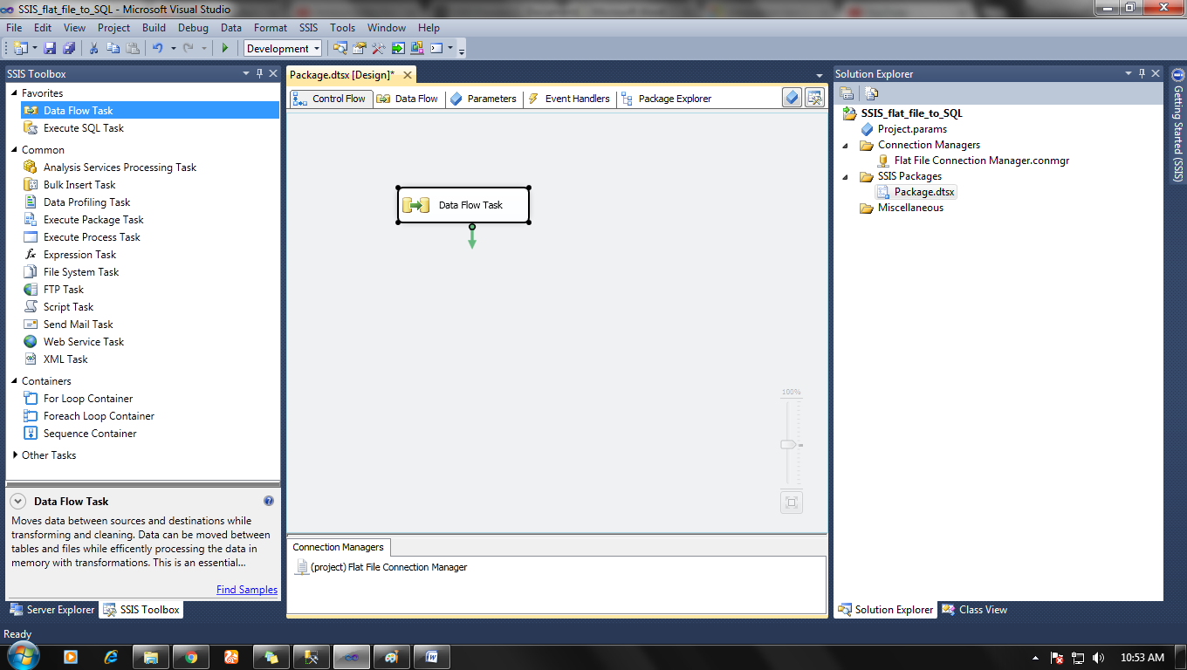Collapse SSIS Packages folder node
The height and width of the screenshot is (670, 1187).
(x=845, y=177)
